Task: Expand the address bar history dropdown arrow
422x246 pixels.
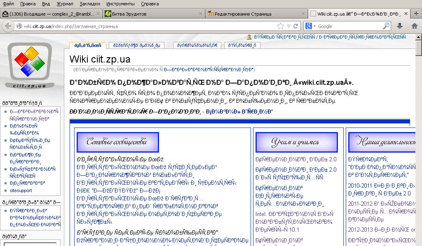Action: (288, 26)
